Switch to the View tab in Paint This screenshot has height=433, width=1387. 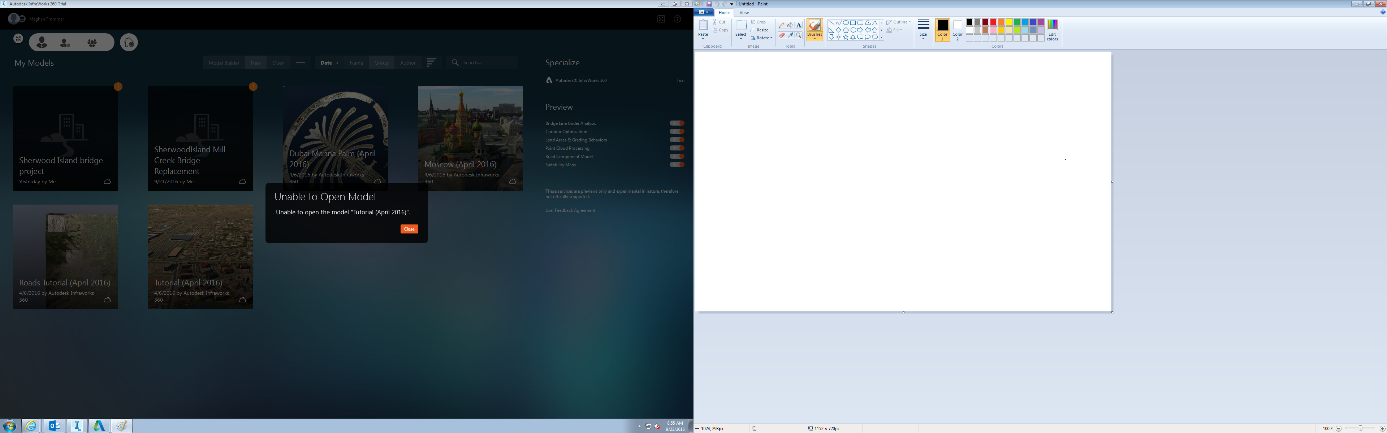[744, 12]
